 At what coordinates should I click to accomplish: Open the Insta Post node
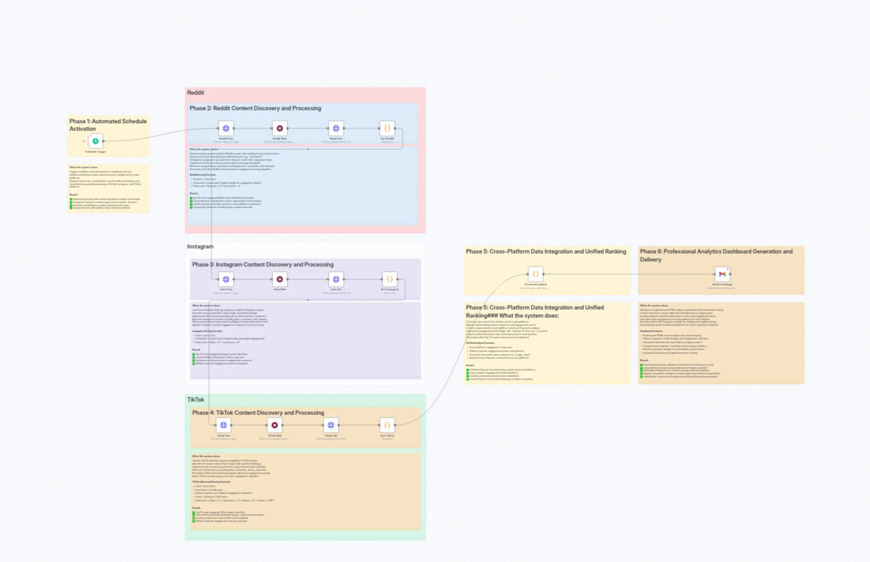pyautogui.click(x=227, y=279)
